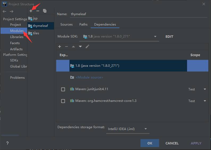This screenshot has height=150, width=211.
Task: Click the junit library icon
Action: pos(72,89)
